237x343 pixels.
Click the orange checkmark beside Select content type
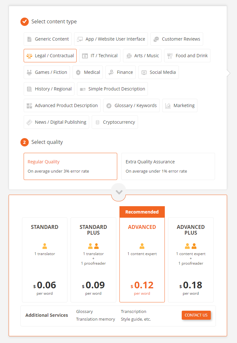[25, 22]
